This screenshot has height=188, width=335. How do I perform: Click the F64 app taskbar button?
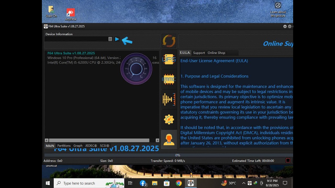(x=191, y=183)
